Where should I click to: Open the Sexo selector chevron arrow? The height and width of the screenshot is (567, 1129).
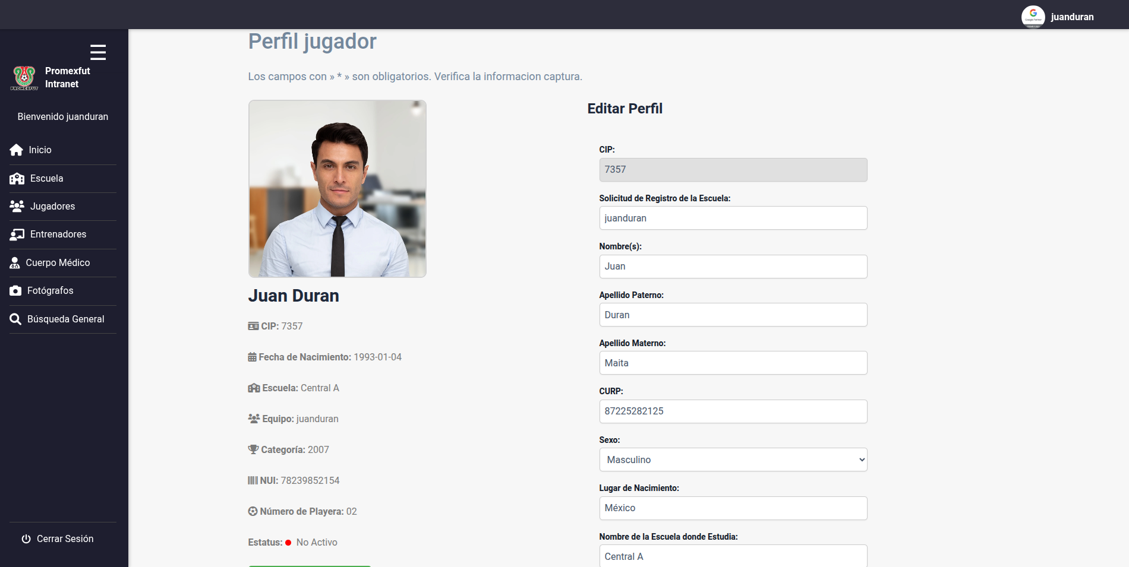860,459
